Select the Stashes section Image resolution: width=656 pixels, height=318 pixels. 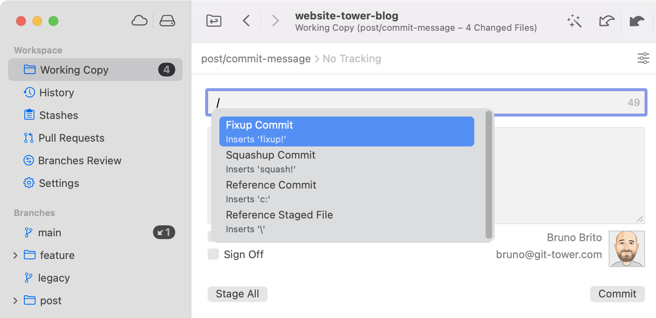click(x=58, y=115)
